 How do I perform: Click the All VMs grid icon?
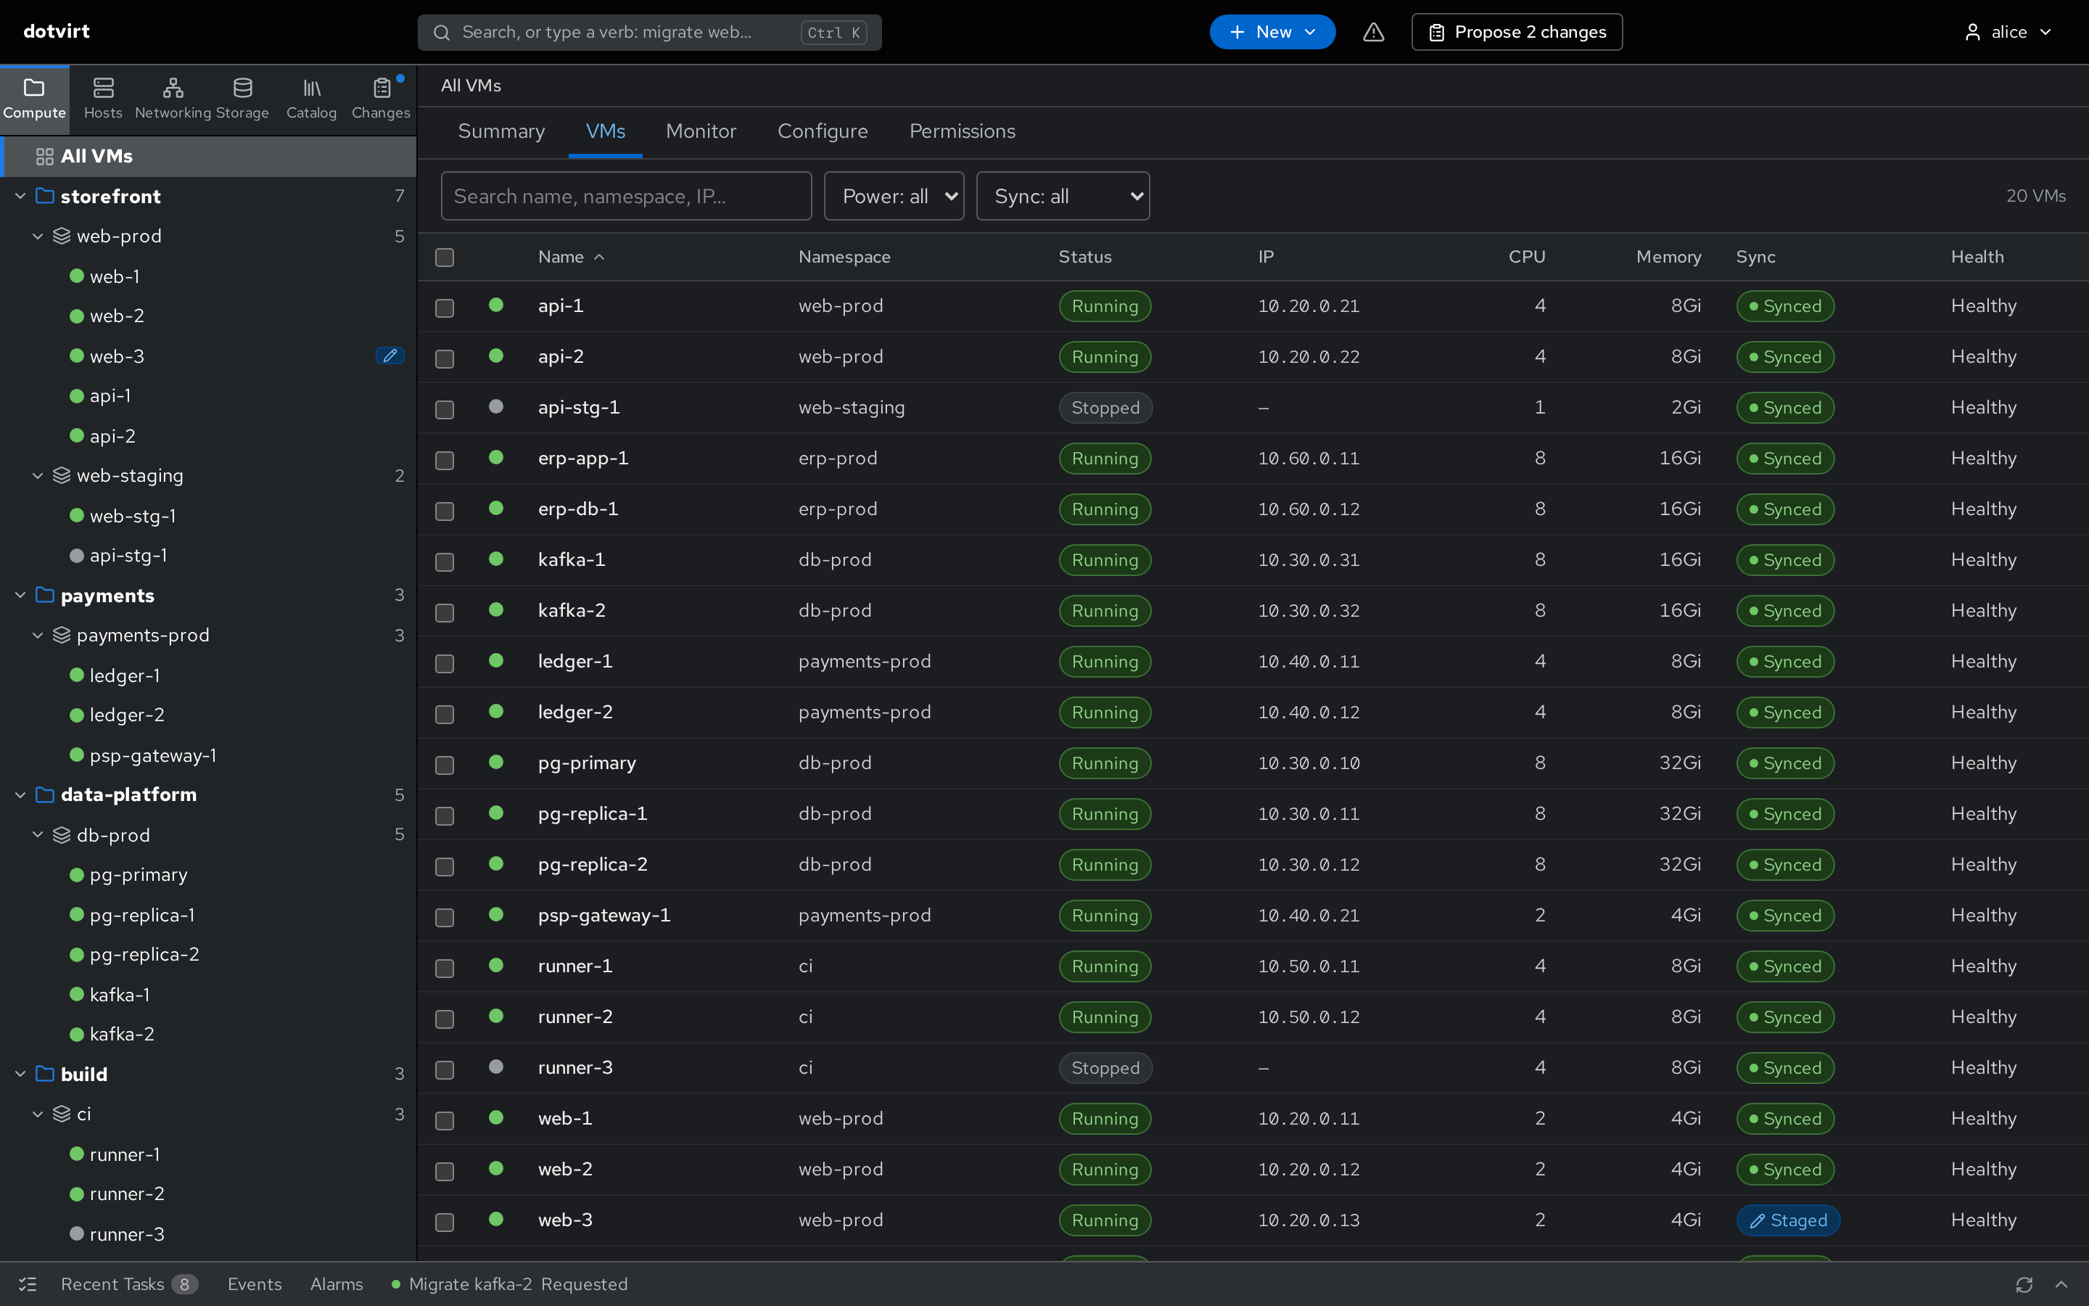(45, 156)
